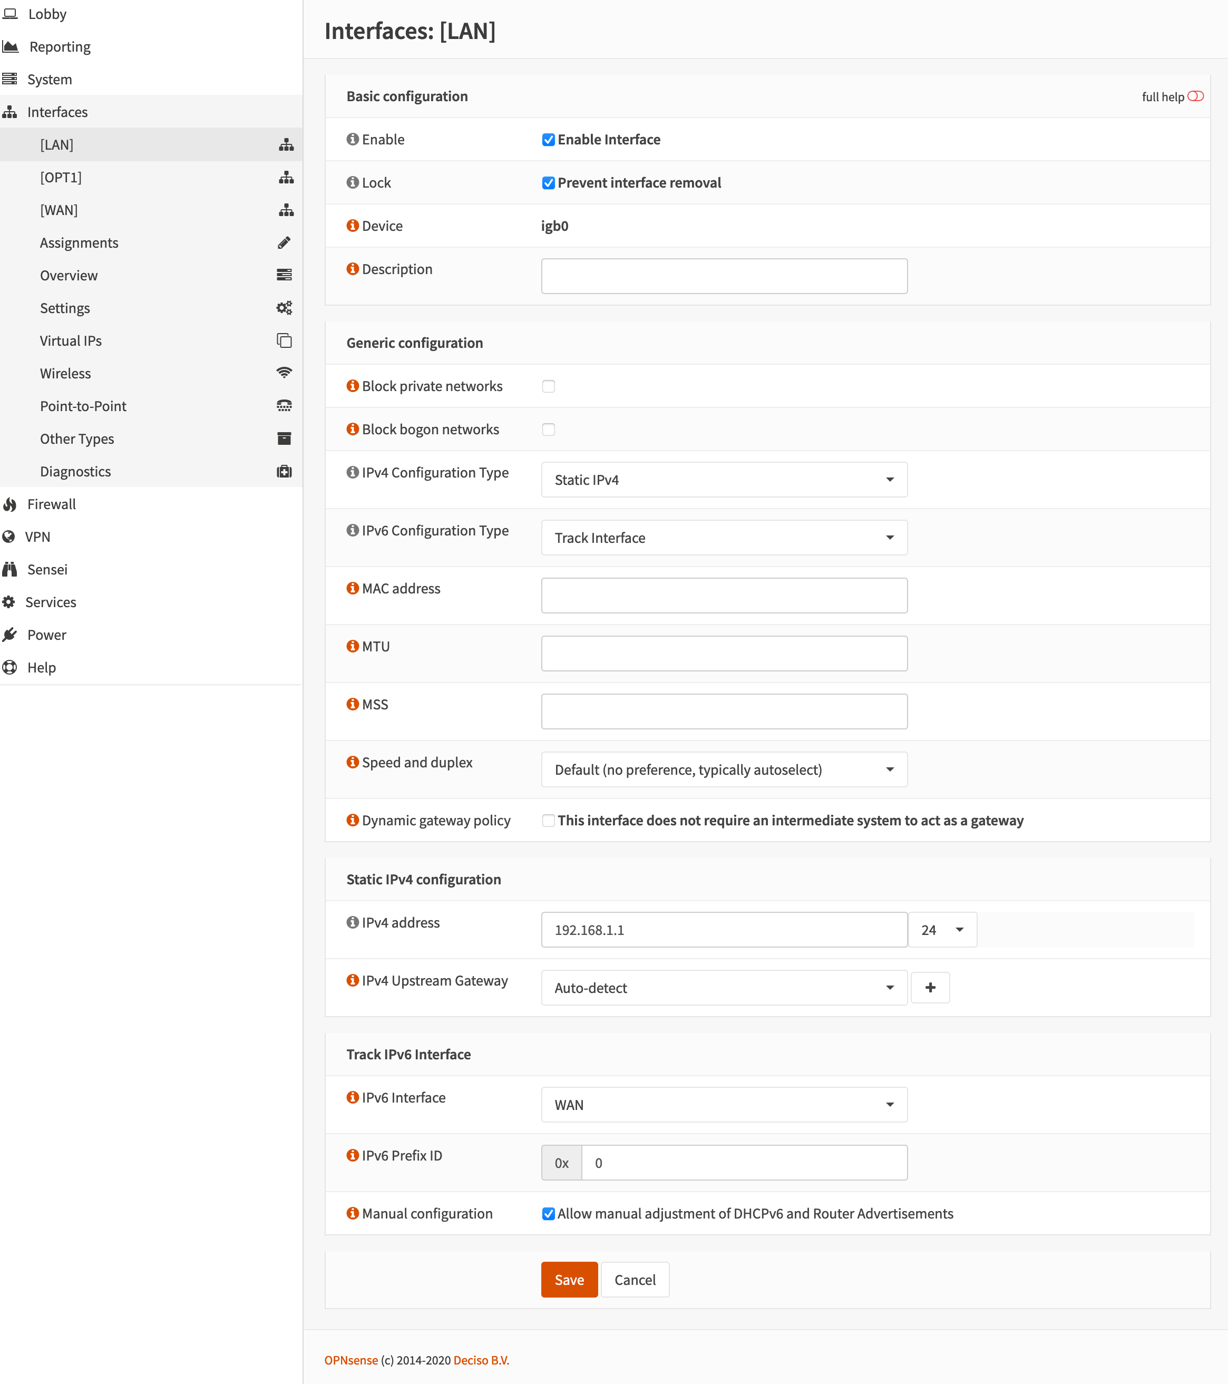This screenshot has height=1384, width=1228.
Task: Click the network icon beside [OPT1]
Action: (x=286, y=178)
